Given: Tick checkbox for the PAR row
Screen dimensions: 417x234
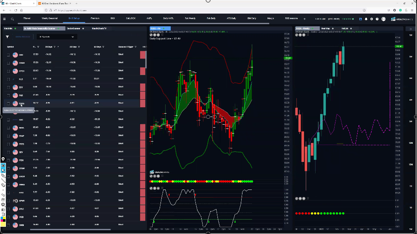Looking at the screenshot, I should pyautogui.click(x=8, y=95).
